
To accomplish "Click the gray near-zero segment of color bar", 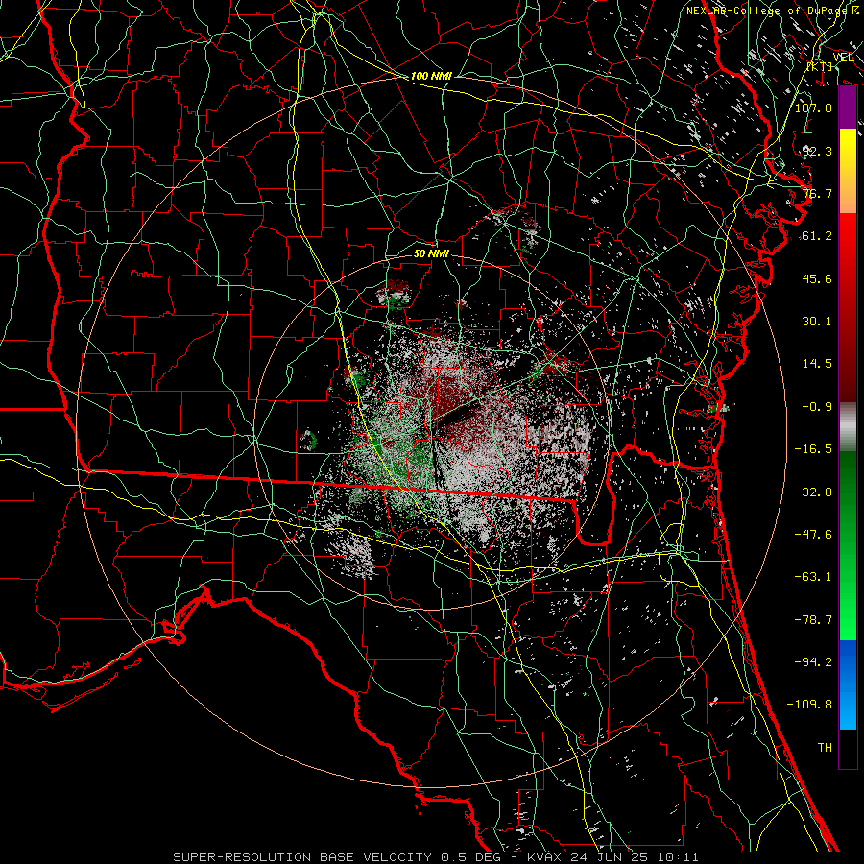I will click(x=848, y=427).
